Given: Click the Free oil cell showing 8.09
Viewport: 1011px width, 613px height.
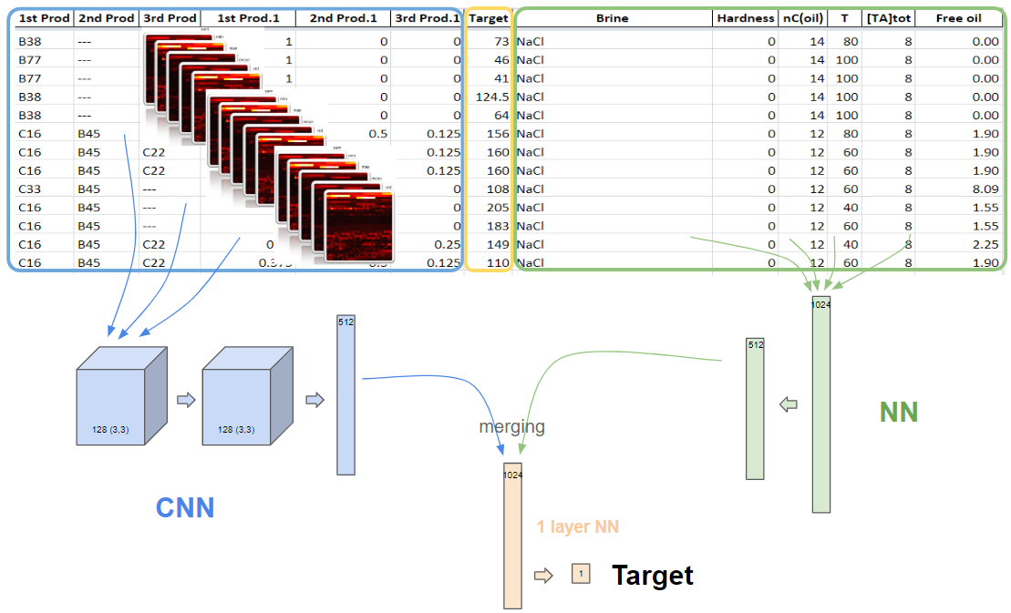Looking at the screenshot, I should (x=959, y=189).
